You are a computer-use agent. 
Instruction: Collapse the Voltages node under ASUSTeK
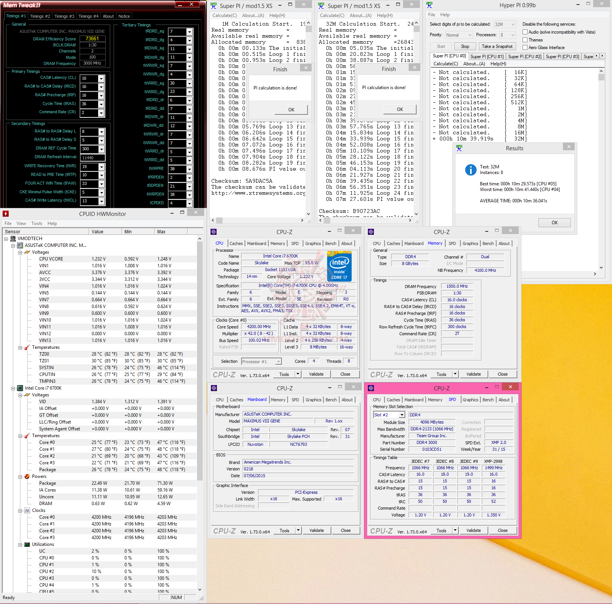click(x=20, y=252)
